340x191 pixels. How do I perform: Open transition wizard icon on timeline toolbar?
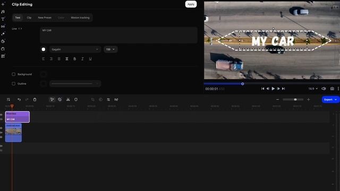point(116,99)
